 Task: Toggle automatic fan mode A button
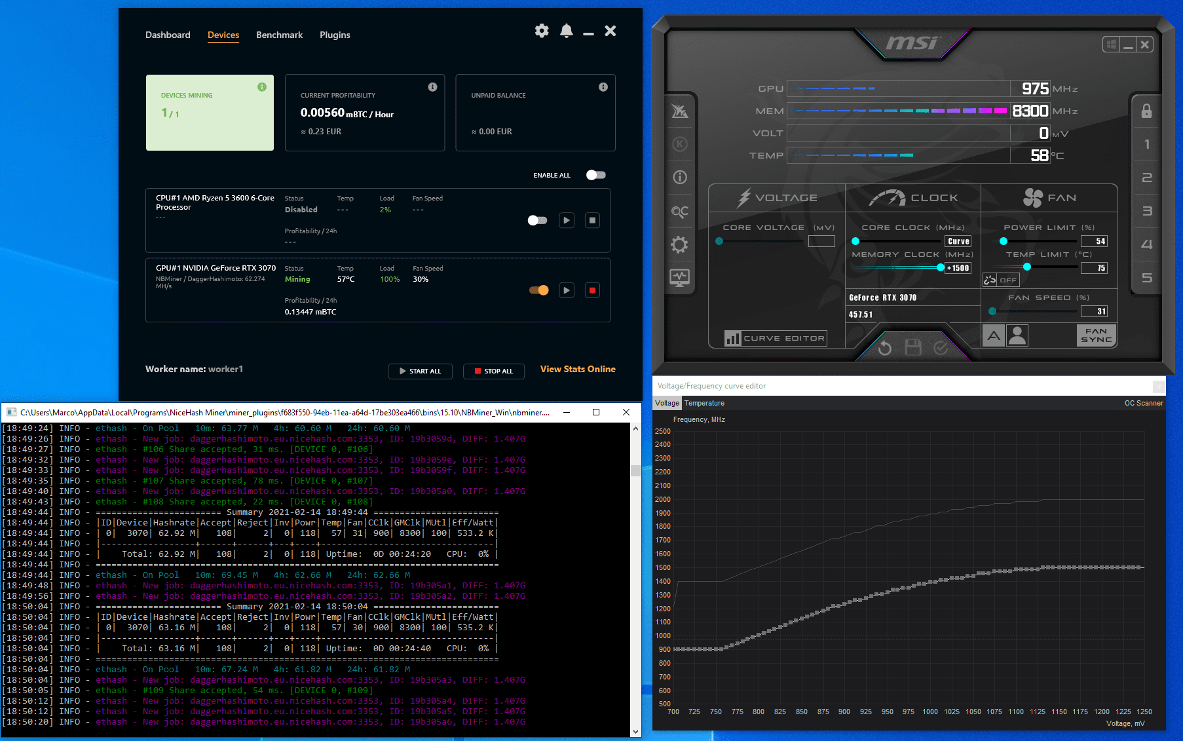[994, 335]
